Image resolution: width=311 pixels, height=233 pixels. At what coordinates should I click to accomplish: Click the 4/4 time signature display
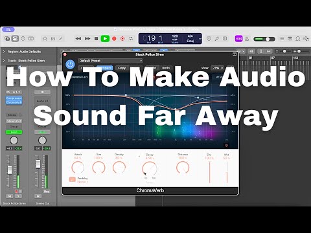[190, 36]
